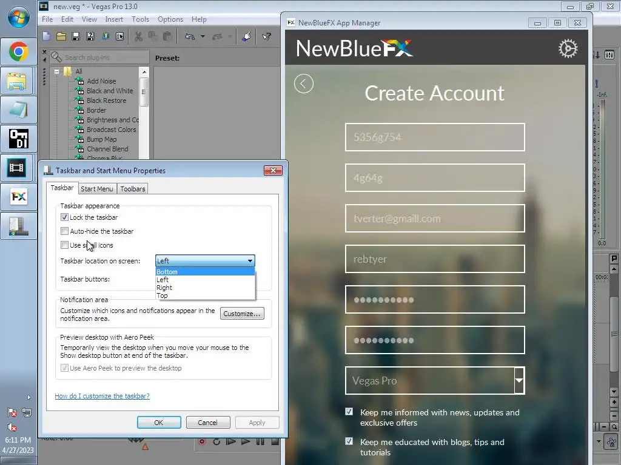621x465 pixels.
Task: Open the Insert menu in Vegas Pro
Action: (114, 19)
